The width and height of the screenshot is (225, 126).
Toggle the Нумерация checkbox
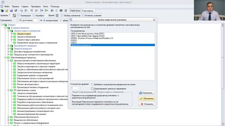click(19, 15)
